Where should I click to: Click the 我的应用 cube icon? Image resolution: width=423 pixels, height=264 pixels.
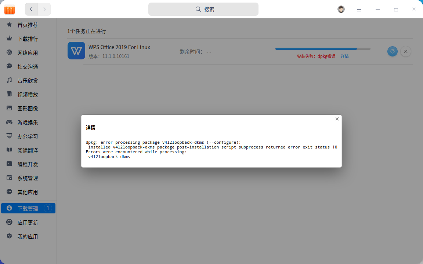pyautogui.click(x=10, y=236)
